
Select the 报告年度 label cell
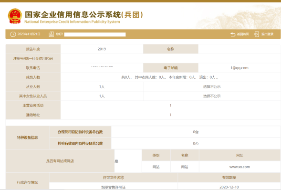[33, 49]
